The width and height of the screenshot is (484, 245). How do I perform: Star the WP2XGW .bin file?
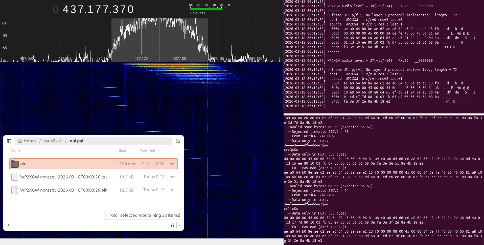(x=172, y=190)
